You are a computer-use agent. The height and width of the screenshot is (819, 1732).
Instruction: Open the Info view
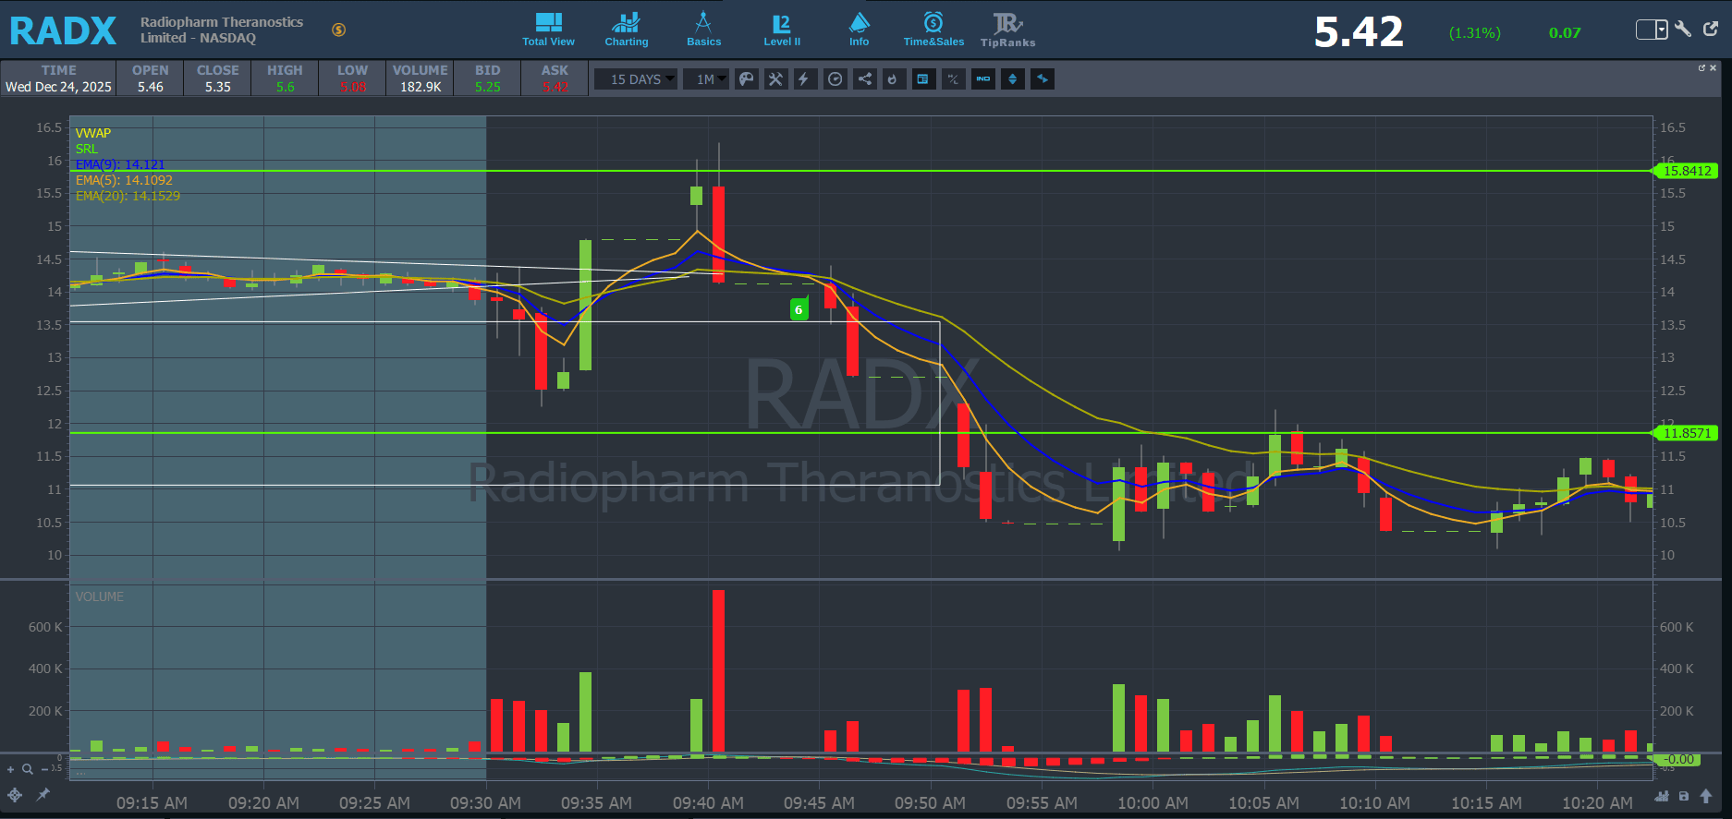860,30
